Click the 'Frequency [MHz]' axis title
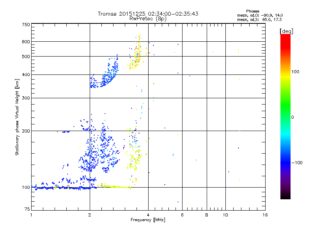Screen dimensions: 312x234 coord(148,220)
